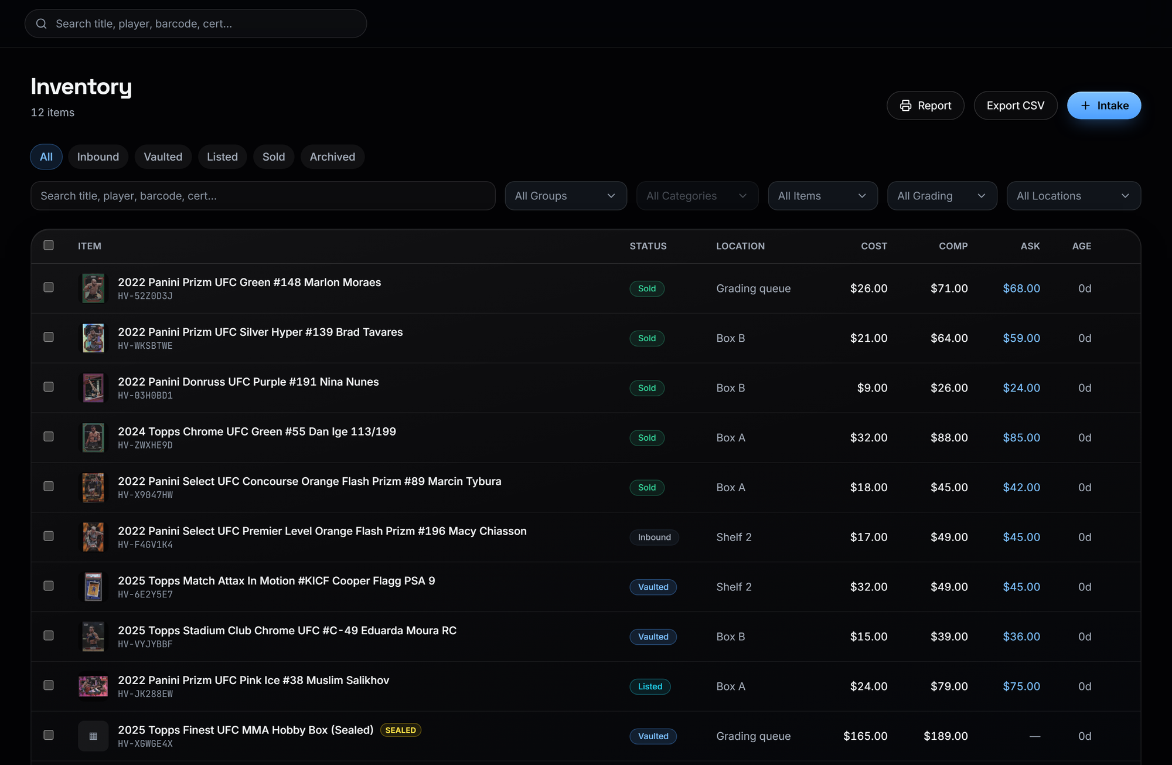Open the All Items dropdown

tap(823, 196)
